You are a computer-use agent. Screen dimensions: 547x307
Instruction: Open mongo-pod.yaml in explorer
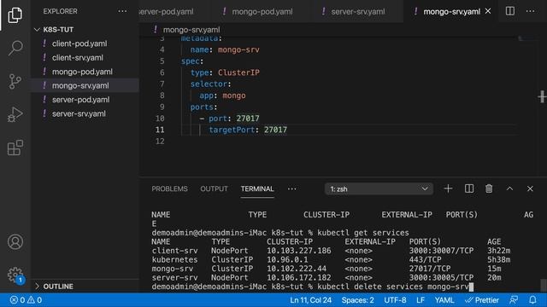click(85, 72)
